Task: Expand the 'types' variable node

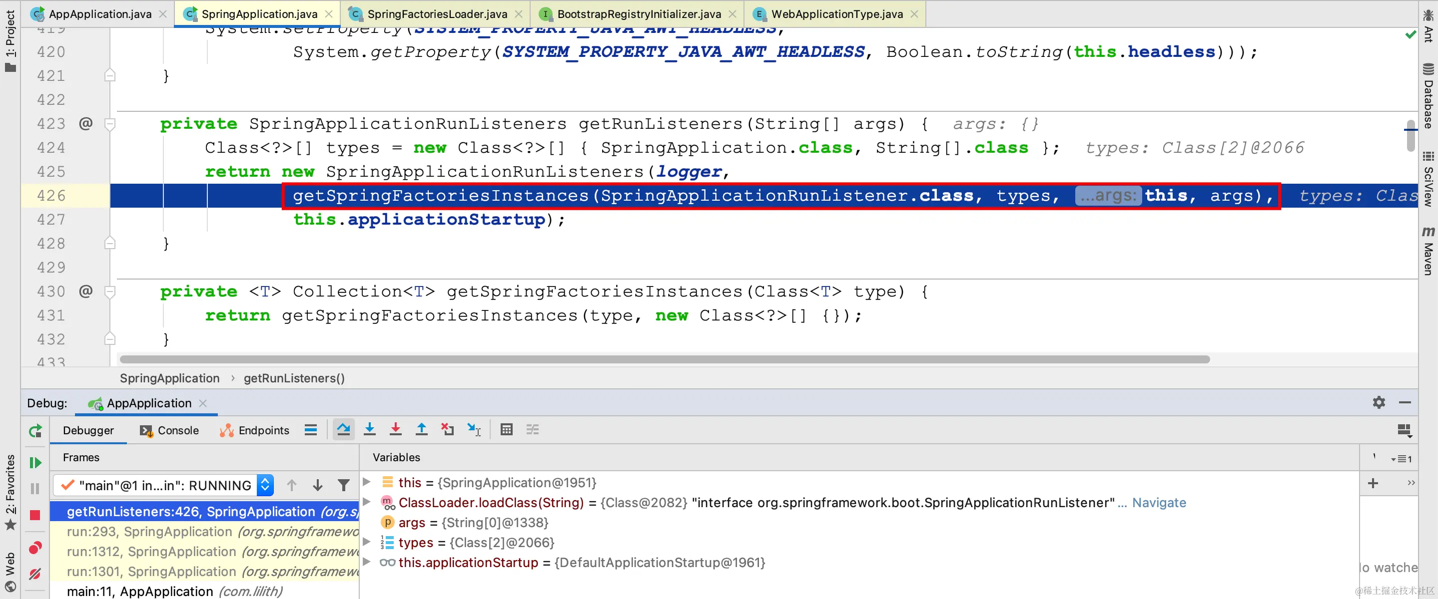Action: click(366, 542)
